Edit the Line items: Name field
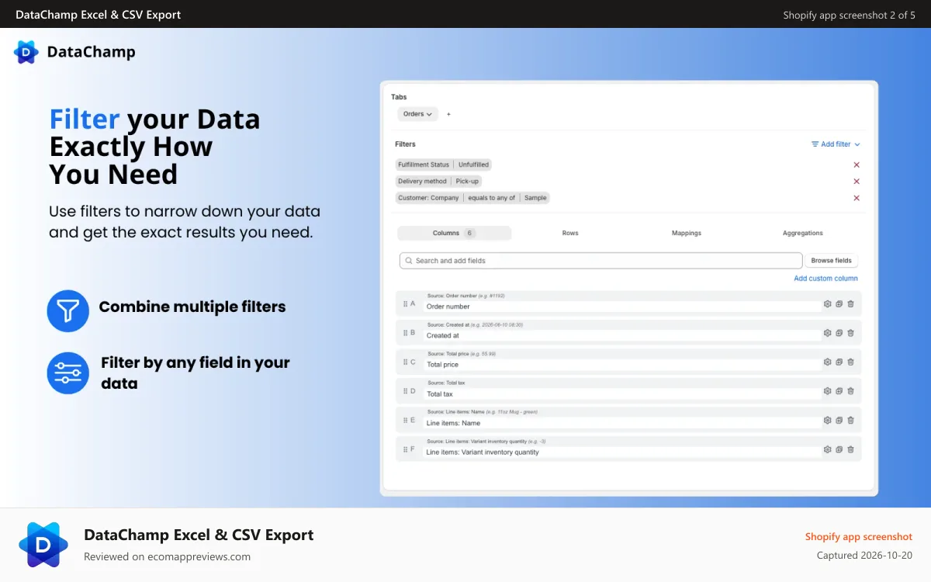931x582 pixels. pyautogui.click(x=621, y=423)
